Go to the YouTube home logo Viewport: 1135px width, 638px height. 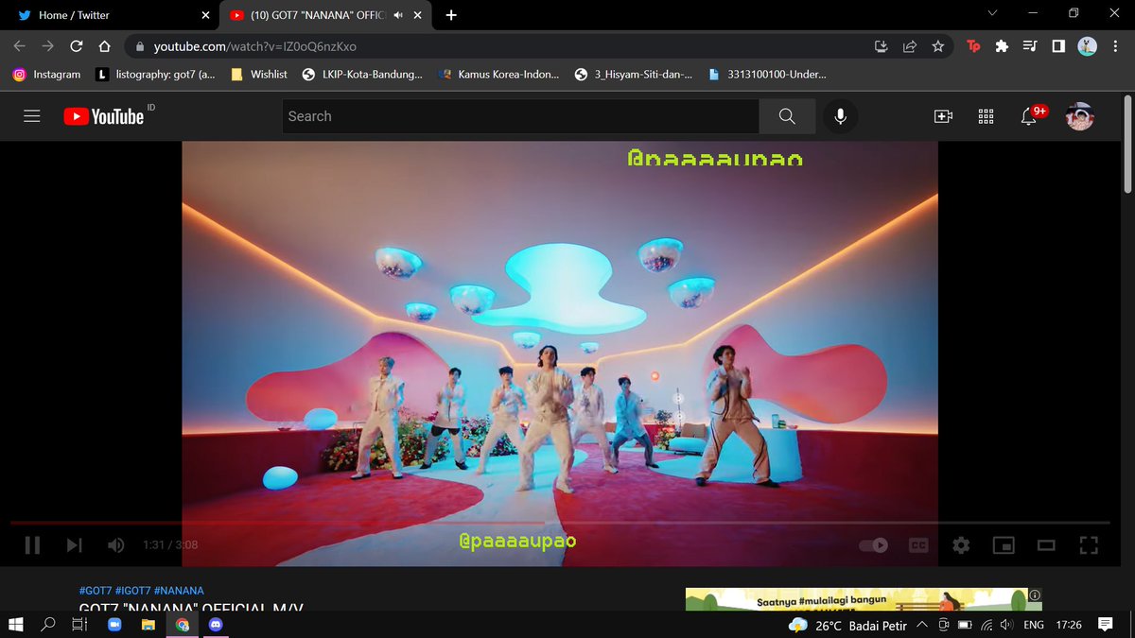tap(104, 116)
